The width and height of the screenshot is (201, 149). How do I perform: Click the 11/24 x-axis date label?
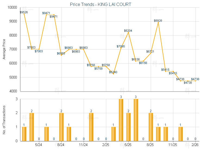[84, 145]
